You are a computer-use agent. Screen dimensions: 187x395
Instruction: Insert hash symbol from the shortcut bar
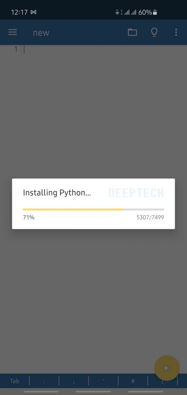tap(133, 381)
